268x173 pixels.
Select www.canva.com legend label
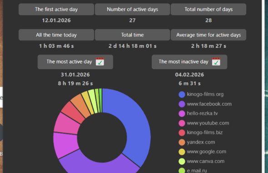click(x=206, y=161)
